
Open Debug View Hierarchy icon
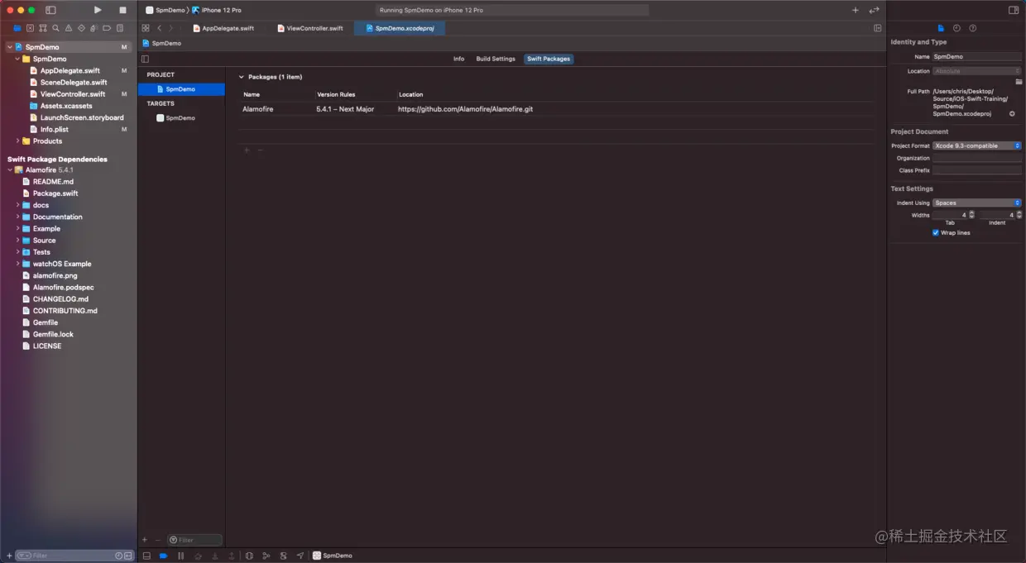pyautogui.click(x=249, y=556)
